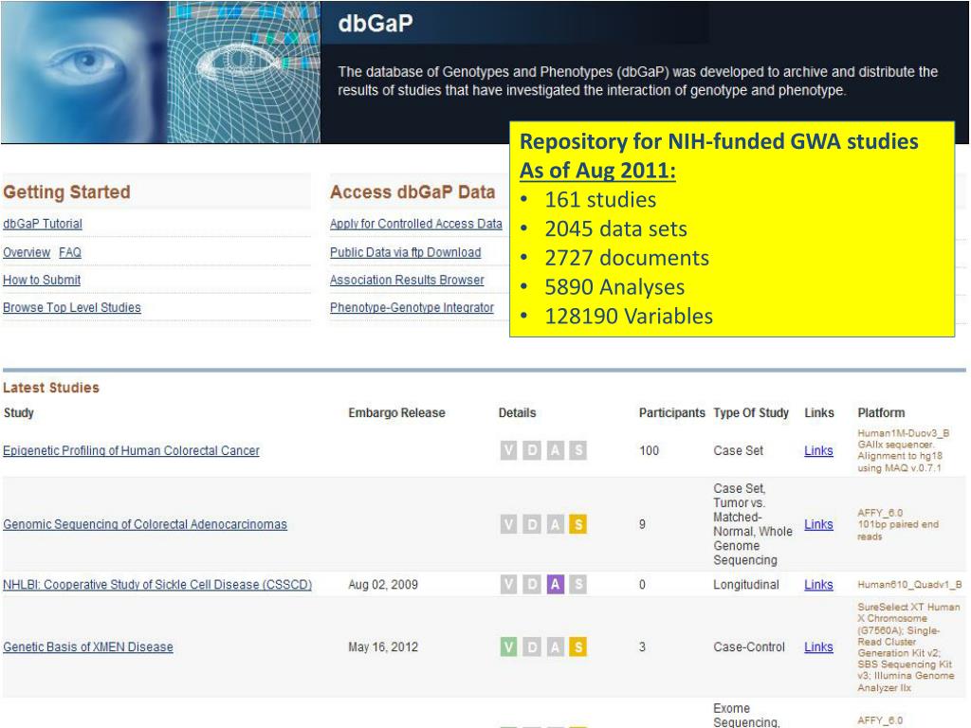Click the Human610_Quadv1_B platform text

point(909,584)
